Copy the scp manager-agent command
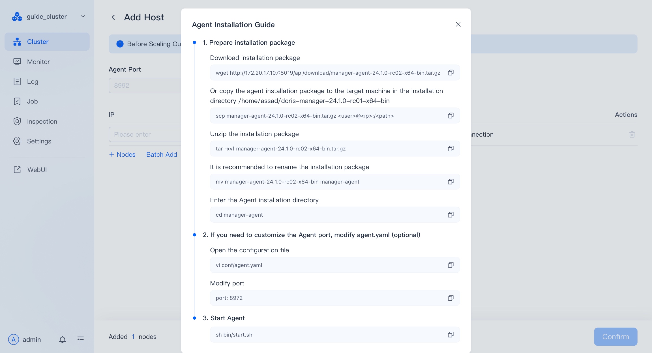This screenshot has width=652, height=353. pyautogui.click(x=451, y=115)
